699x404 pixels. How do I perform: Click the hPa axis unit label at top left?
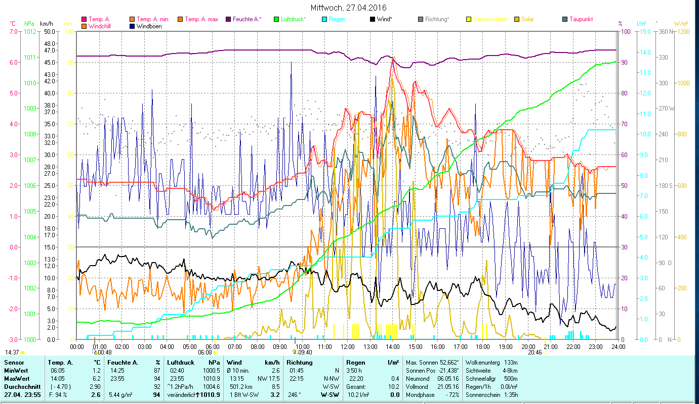29,24
